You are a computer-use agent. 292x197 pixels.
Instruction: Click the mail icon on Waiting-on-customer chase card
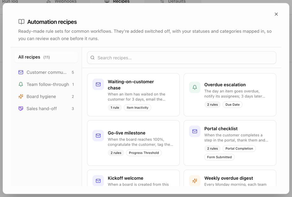[x=98, y=84]
